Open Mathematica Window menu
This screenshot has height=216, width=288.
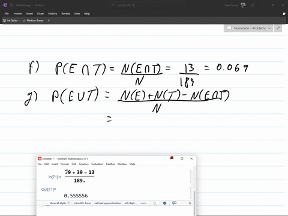click(122, 164)
